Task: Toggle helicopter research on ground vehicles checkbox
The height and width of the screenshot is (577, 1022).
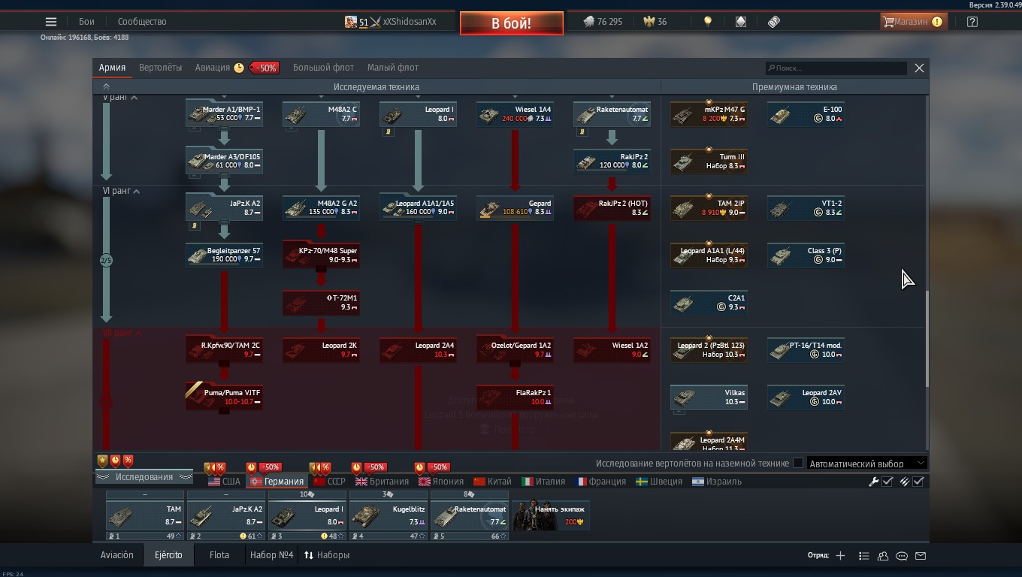Action: [798, 464]
